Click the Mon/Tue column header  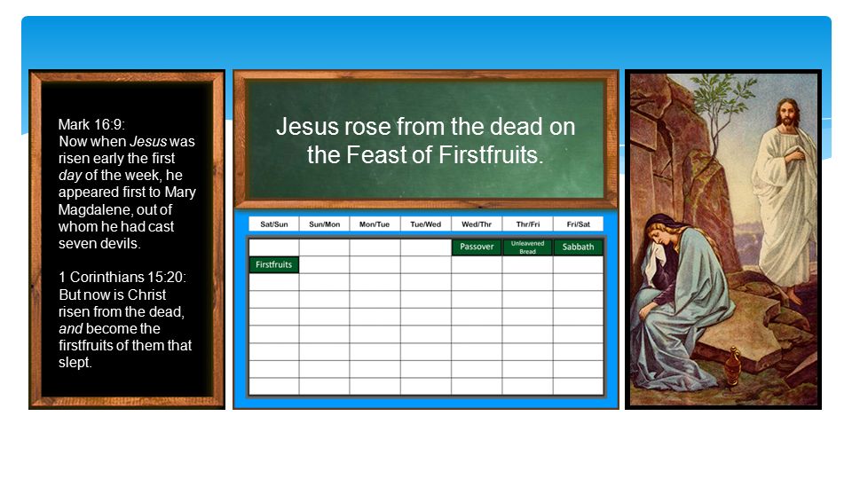point(375,224)
